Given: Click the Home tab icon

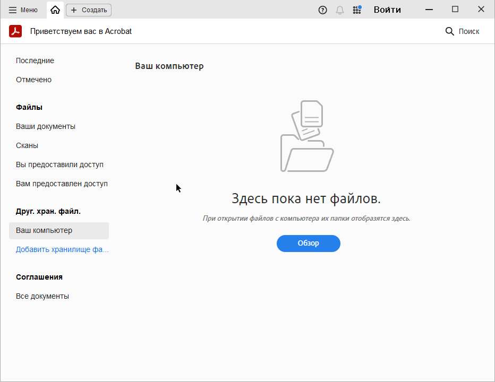Looking at the screenshot, I should pyautogui.click(x=55, y=10).
